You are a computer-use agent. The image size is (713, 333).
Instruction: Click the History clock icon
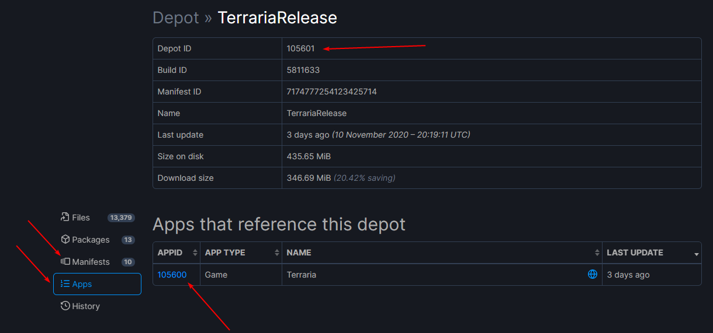coord(65,306)
